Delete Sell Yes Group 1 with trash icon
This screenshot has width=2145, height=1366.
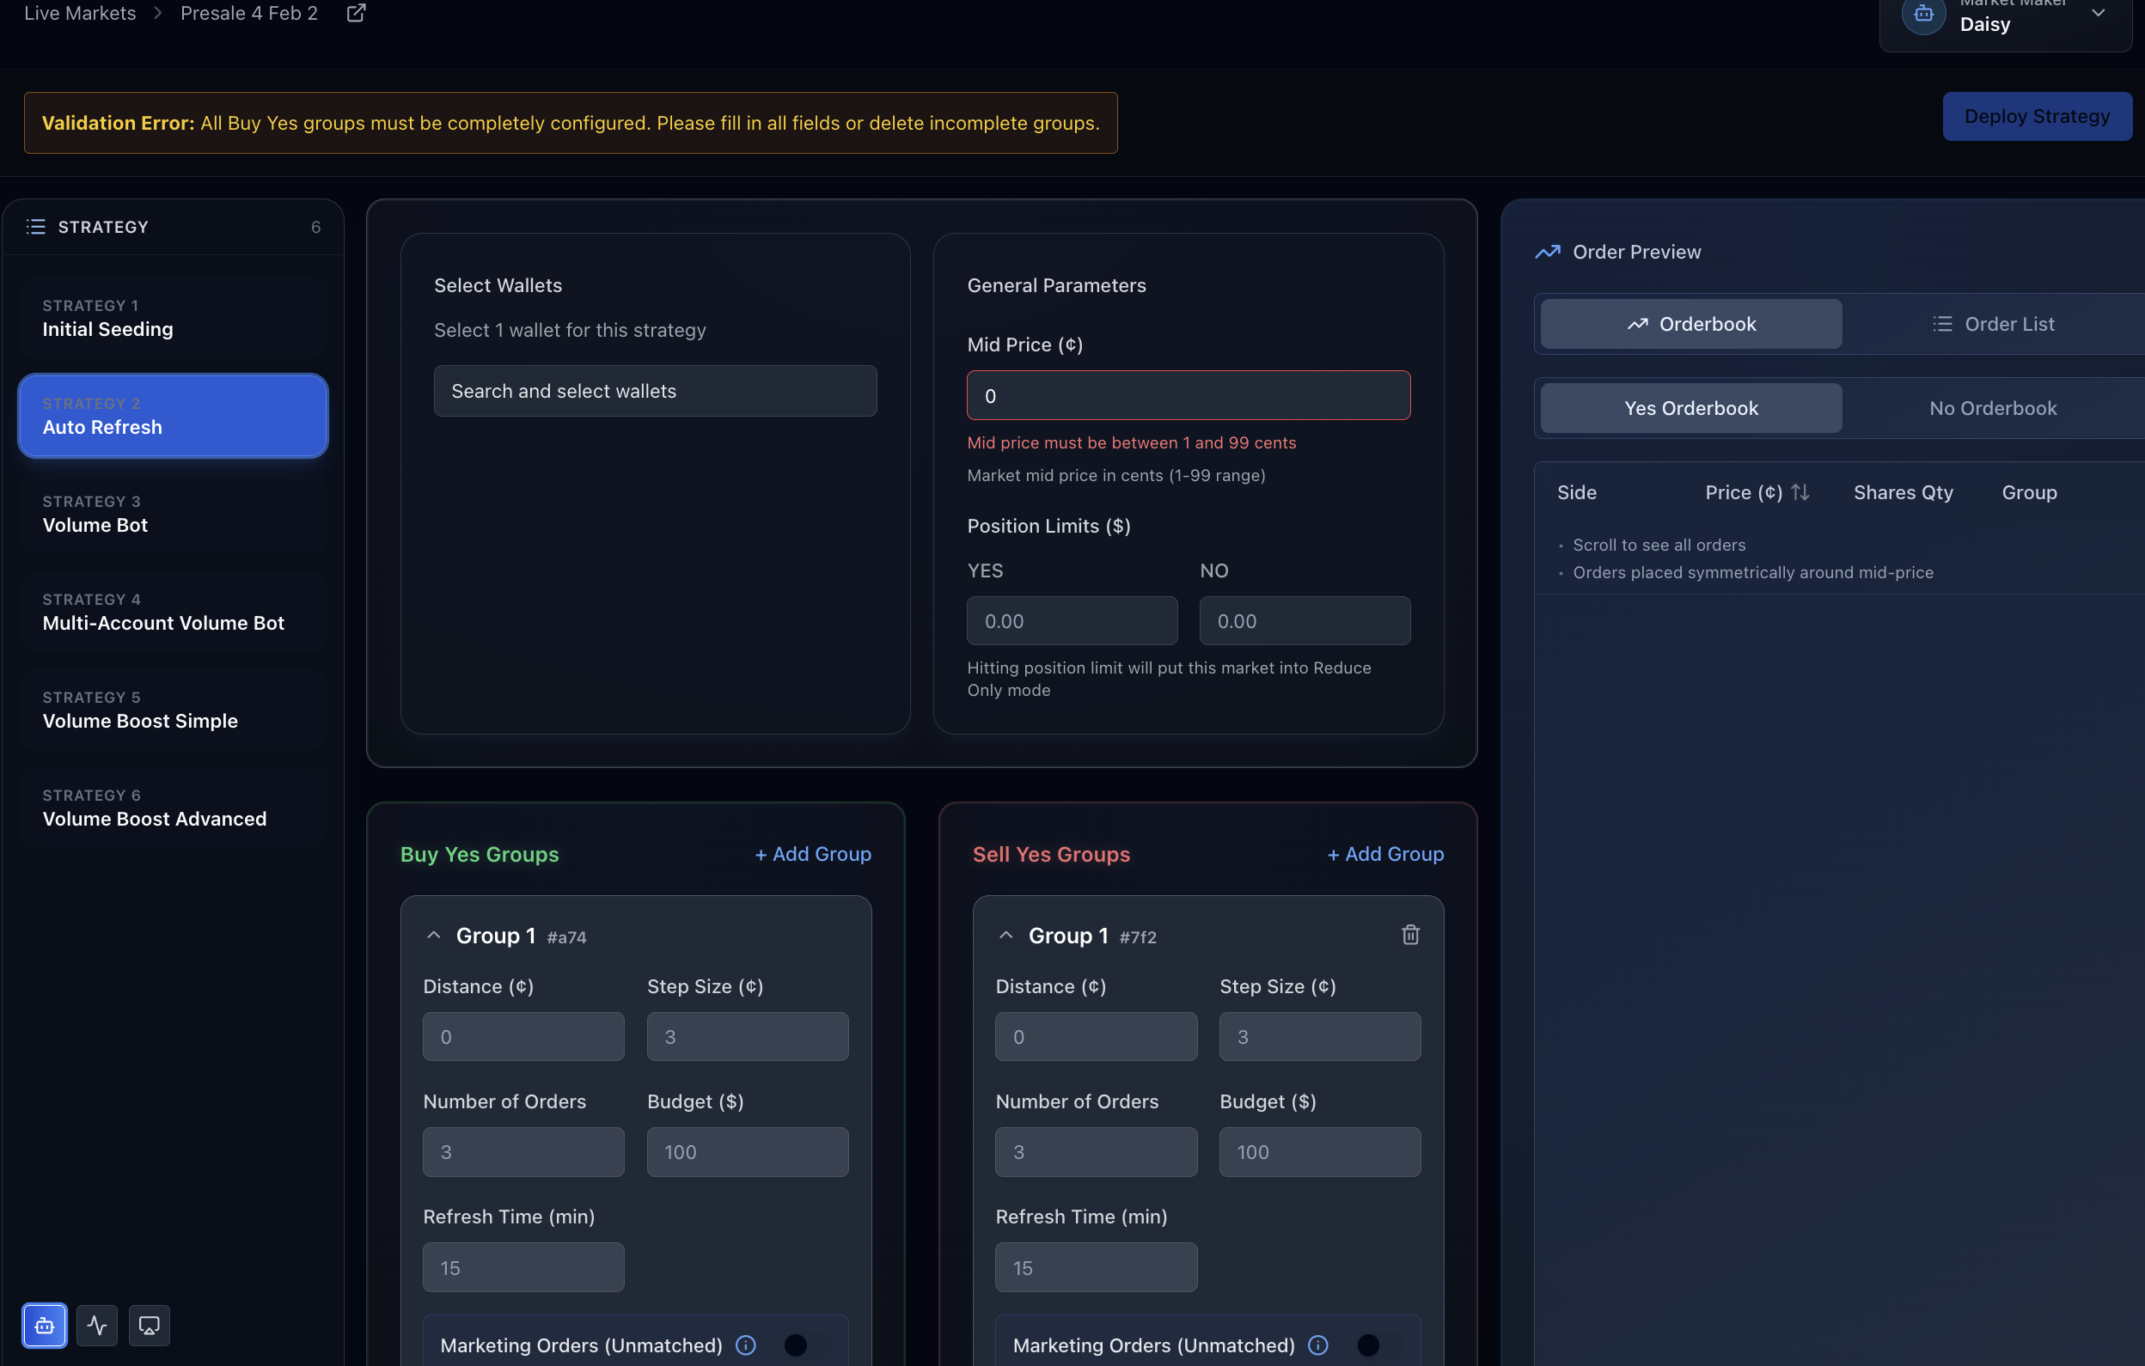[1410, 934]
